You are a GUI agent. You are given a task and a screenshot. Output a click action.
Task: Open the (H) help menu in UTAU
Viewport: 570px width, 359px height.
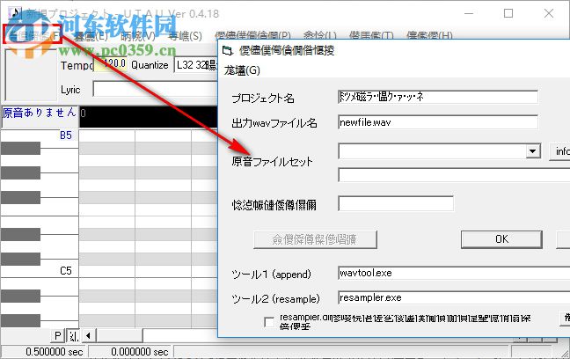click(x=429, y=36)
